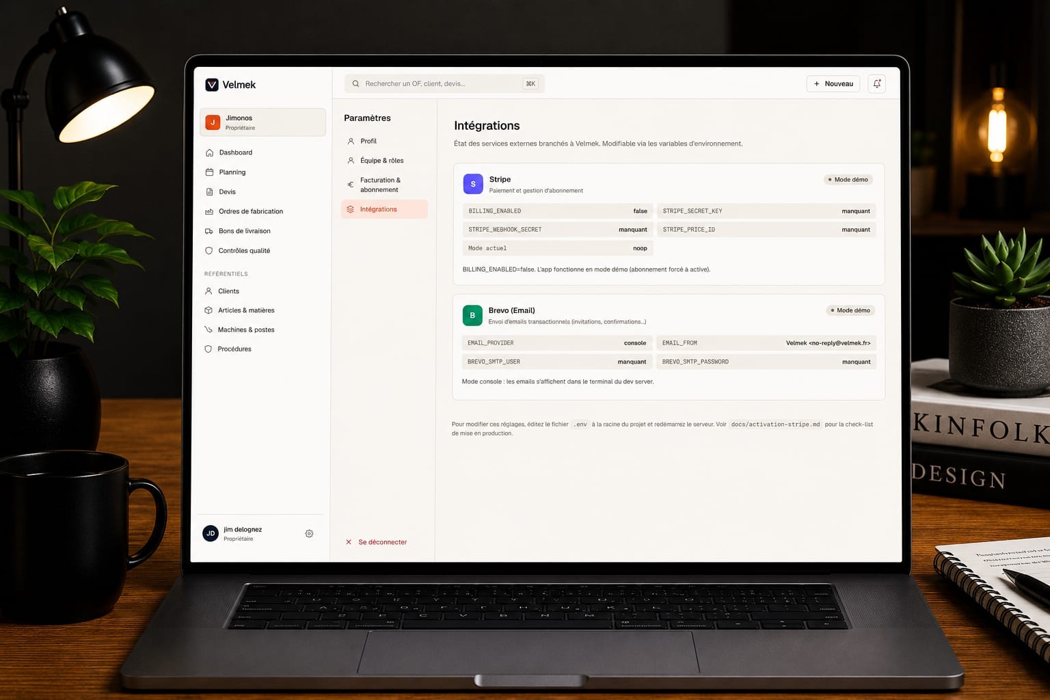Click the Brevo (Email) card title
1050x700 pixels.
click(x=511, y=310)
